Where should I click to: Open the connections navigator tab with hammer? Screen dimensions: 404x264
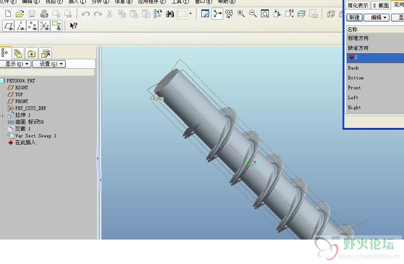(46, 53)
